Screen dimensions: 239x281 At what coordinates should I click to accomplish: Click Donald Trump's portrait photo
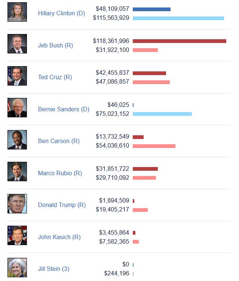coord(17,204)
